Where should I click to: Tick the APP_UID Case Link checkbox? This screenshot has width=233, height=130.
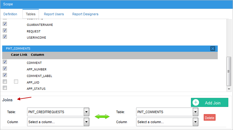(x=16, y=82)
